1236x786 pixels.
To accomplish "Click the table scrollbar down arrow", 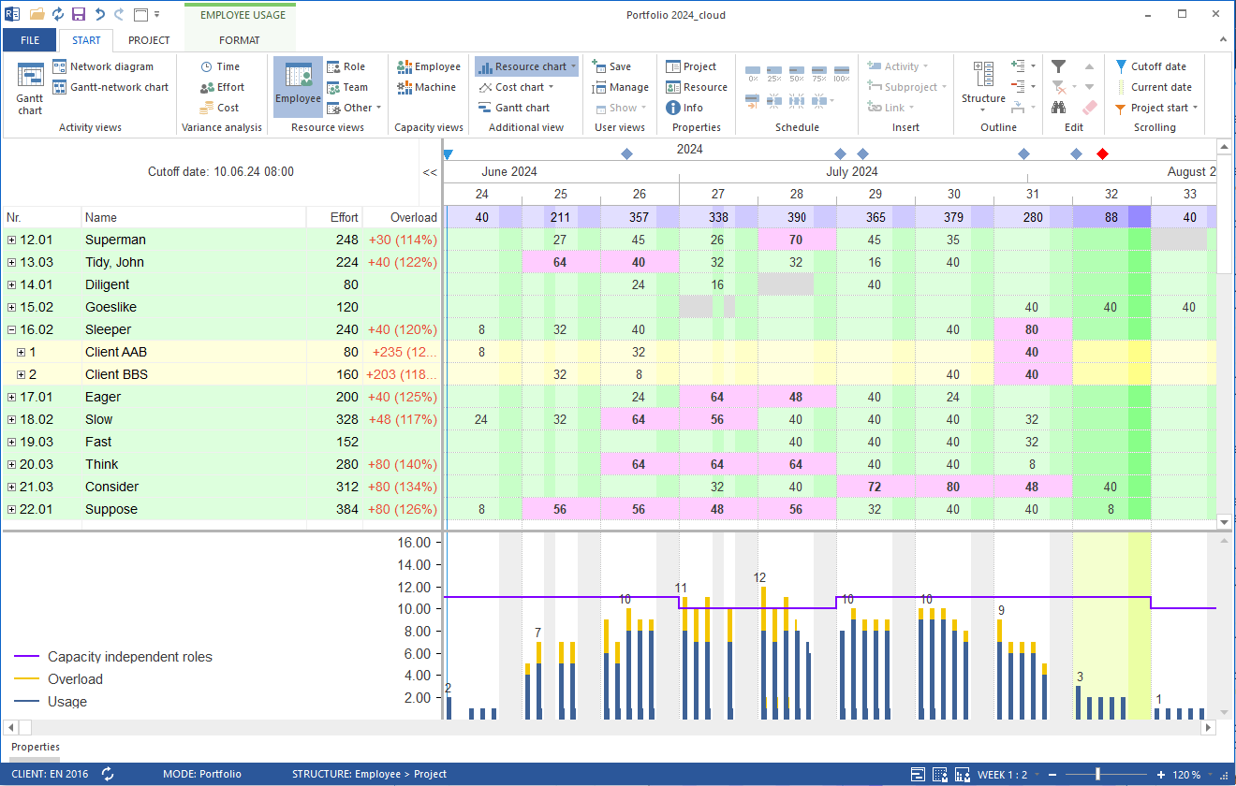I will tap(1224, 521).
